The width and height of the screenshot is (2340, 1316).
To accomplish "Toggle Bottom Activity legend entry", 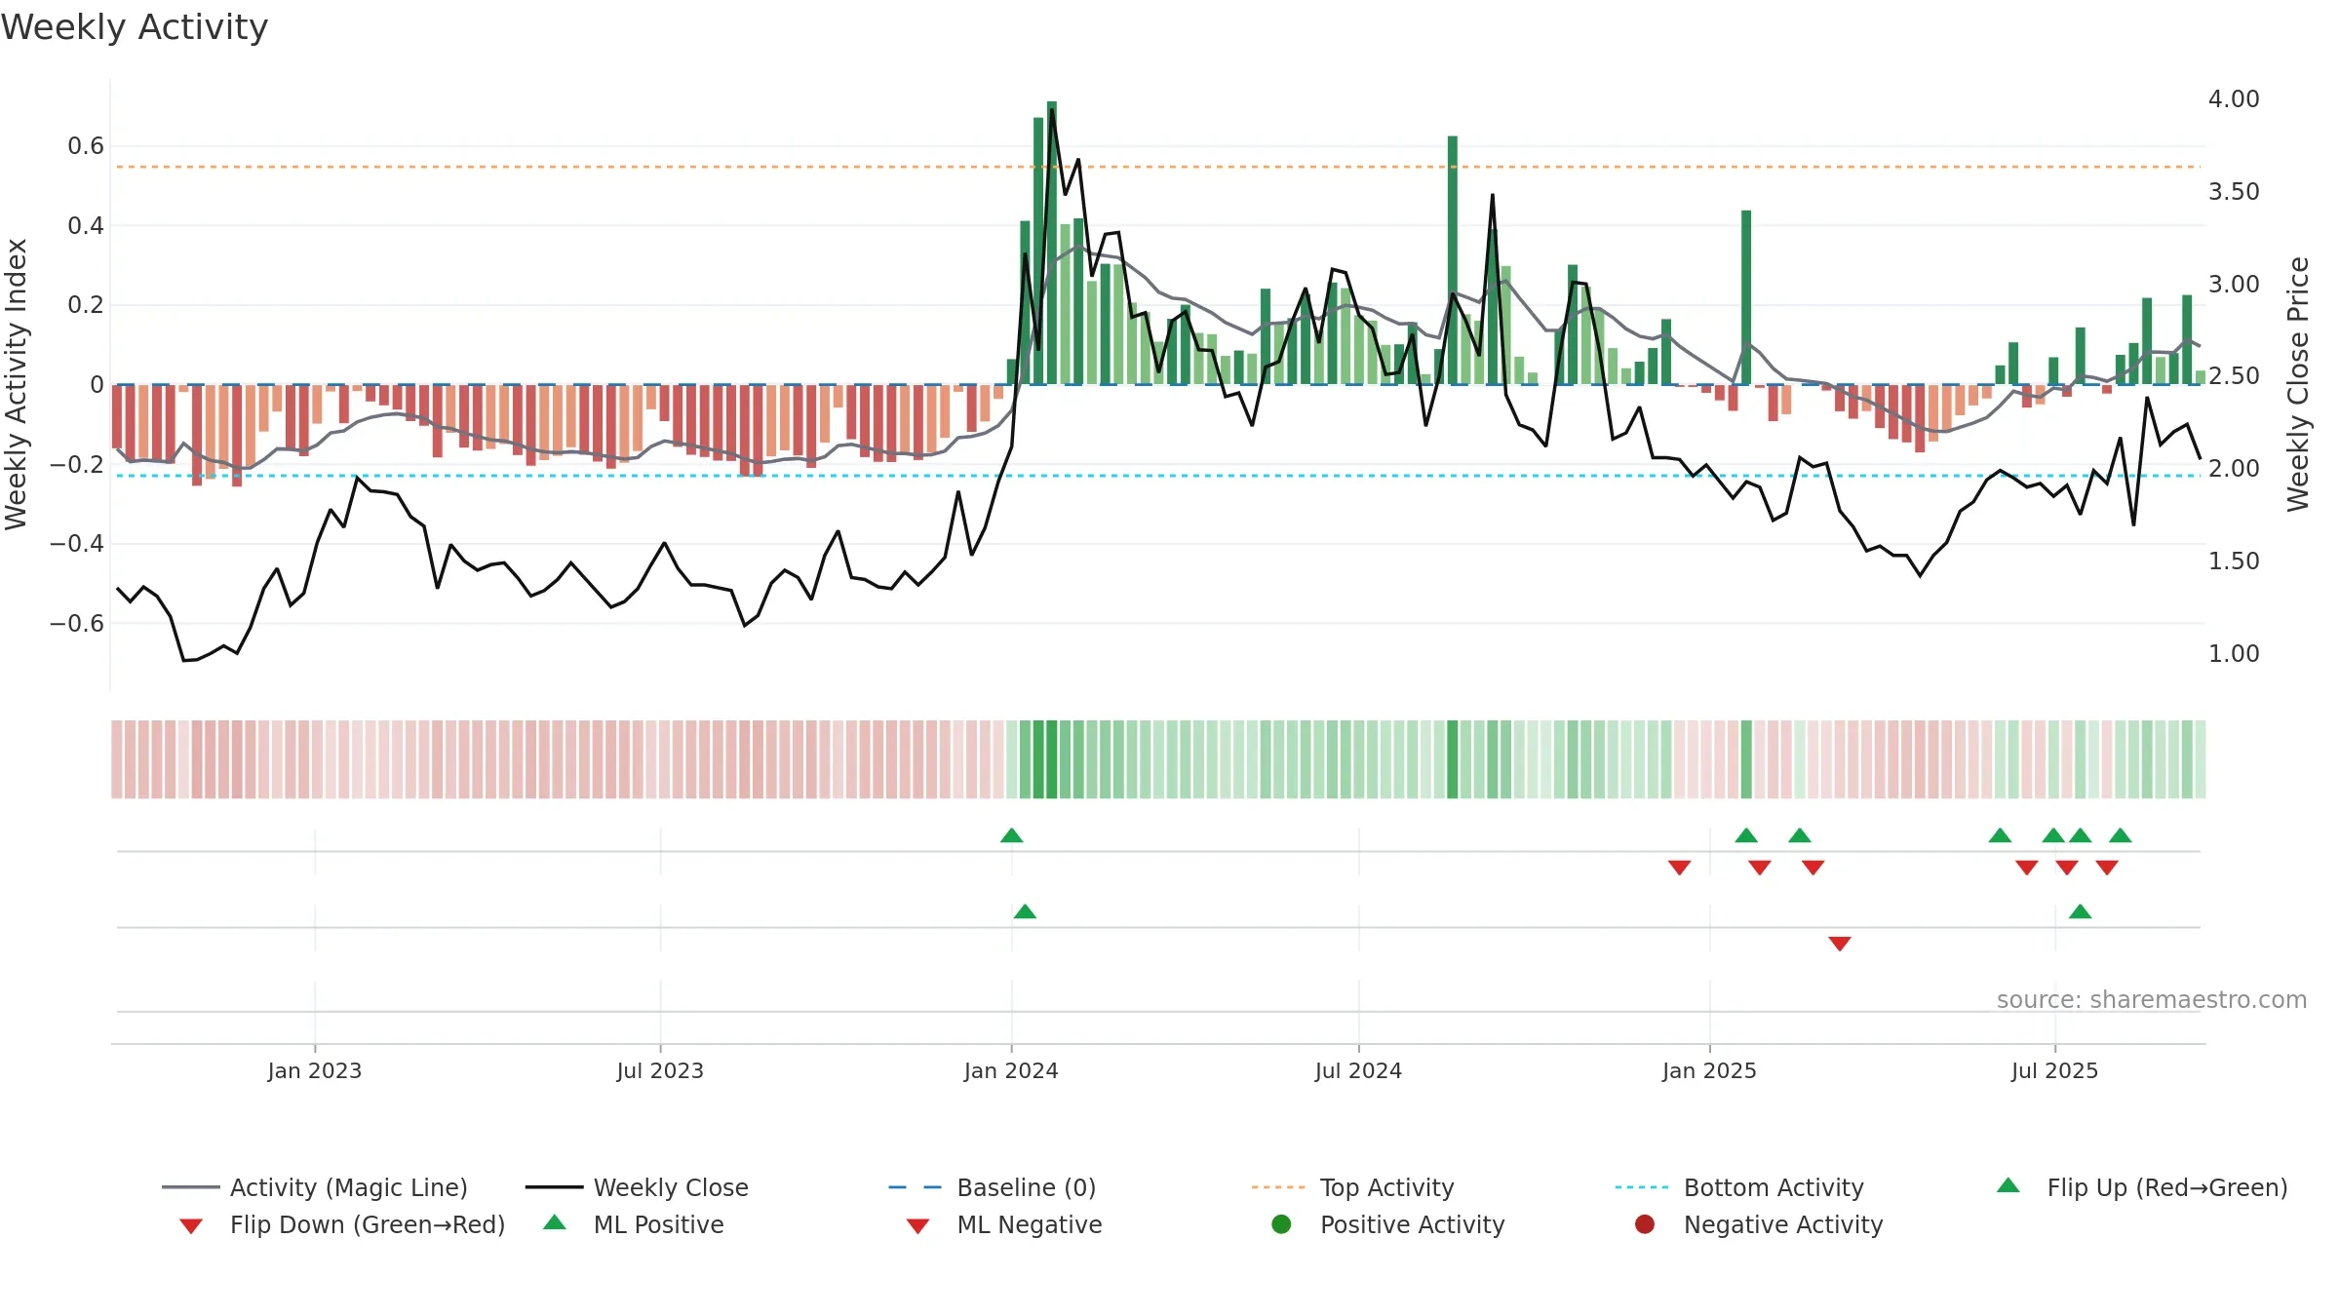I will point(1739,1187).
